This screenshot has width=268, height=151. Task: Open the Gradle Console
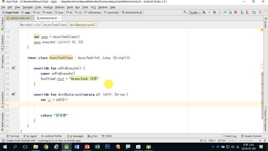(x=251, y=136)
